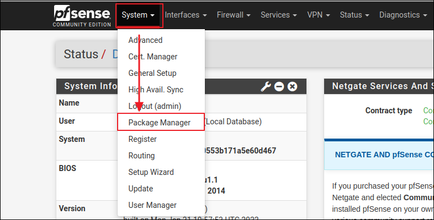Minimize the System Information widget
The image size is (434, 220).
(279, 86)
